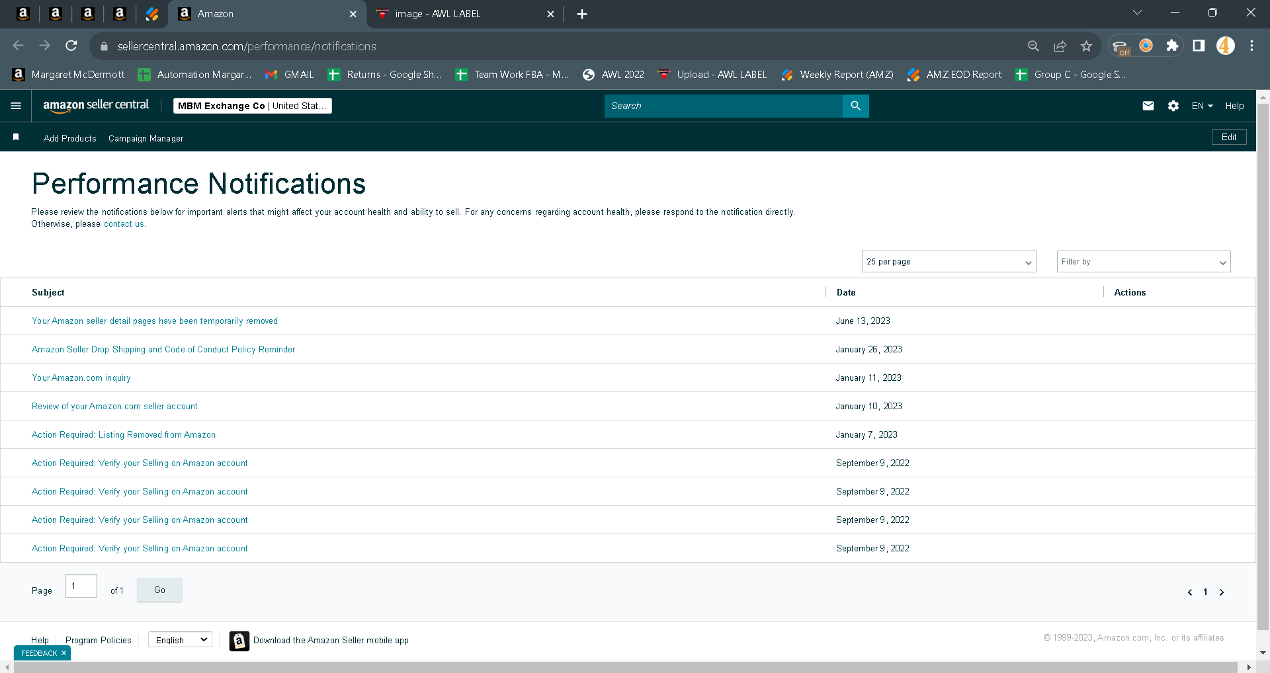This screenshot has height=673, width=1270.
Task: Click the extension icon labeled Off
Action: (x=1121, y=47)
